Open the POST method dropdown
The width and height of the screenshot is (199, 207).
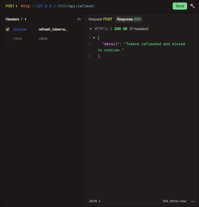pyautogui.click(x=12, y=6)
